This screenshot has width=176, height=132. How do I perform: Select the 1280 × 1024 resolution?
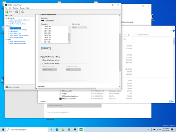click(x=48, y=31)
